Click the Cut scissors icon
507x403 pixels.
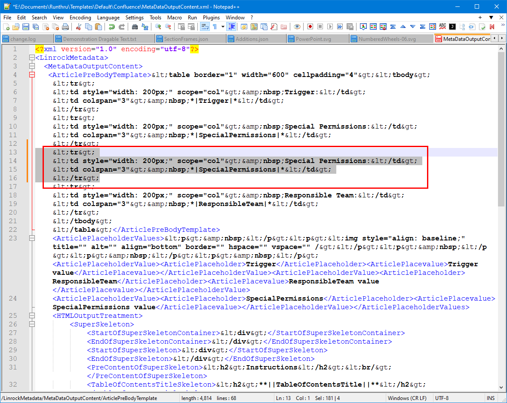(78, 27)
